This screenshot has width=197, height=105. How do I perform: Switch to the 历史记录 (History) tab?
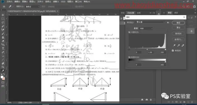tap(131, 13)
